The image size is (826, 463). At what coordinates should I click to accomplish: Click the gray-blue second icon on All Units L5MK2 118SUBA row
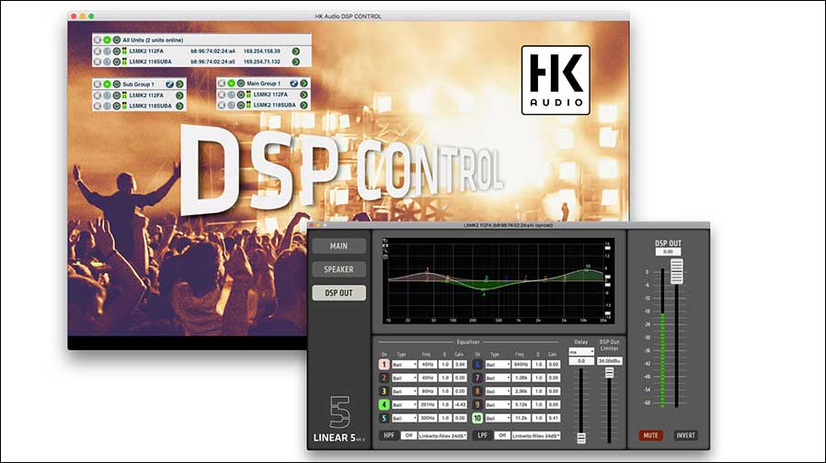107,62
